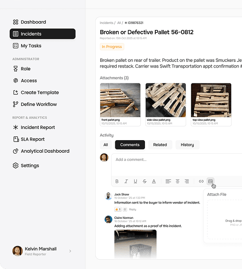The image size is (242, 269).
Task: Open text color option in comment toolbar
Action: coord(154,181)
